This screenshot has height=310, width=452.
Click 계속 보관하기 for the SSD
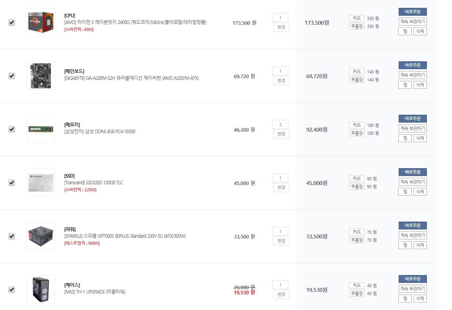click(412, 182)
